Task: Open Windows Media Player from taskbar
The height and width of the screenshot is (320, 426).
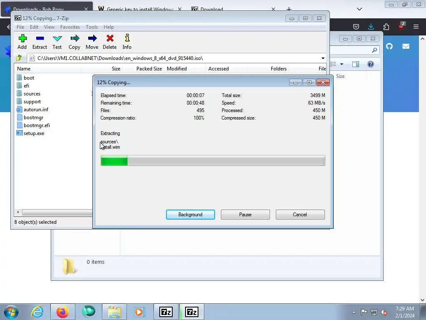Action: [x=140, y=312]
